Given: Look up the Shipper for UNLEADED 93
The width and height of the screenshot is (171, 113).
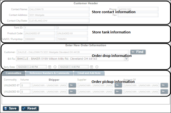Looking at the screenshot, I should tap(72, 92).
